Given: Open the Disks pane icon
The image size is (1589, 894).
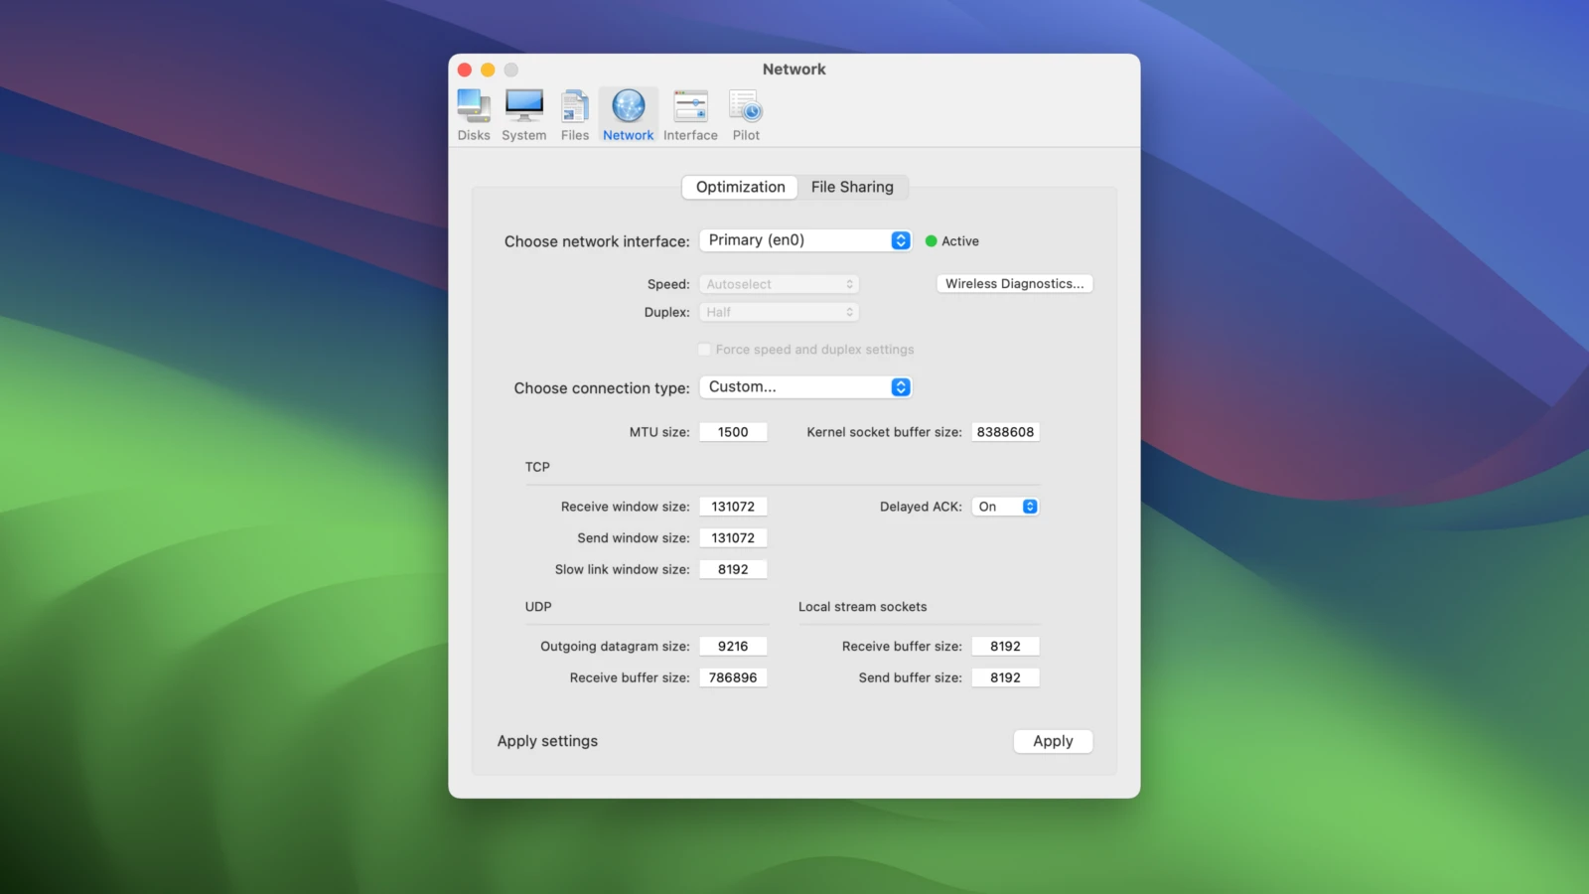Looking at the screenshot, I should click(474, 107).
